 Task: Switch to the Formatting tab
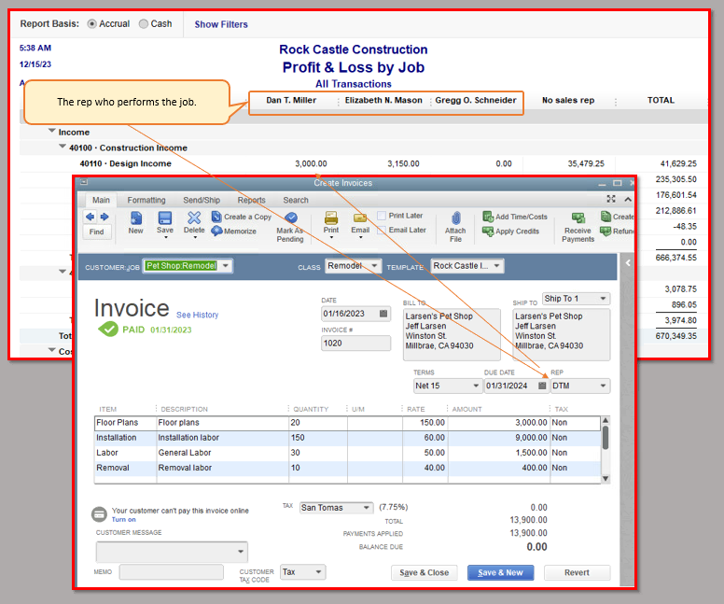coord(146,200)
